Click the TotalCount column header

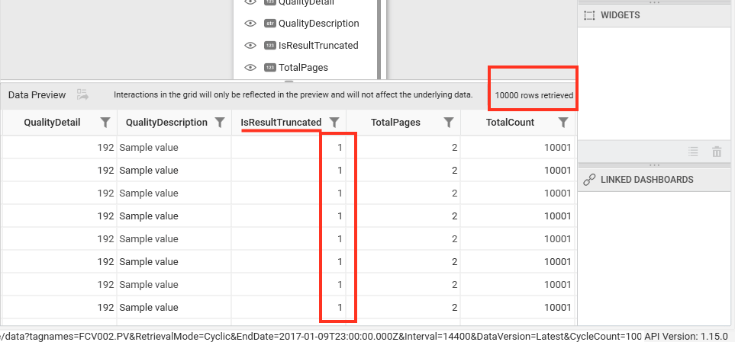pos(510,123)
